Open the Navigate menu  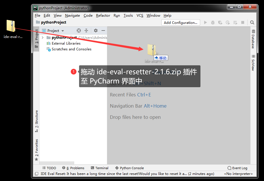(72, 16)
